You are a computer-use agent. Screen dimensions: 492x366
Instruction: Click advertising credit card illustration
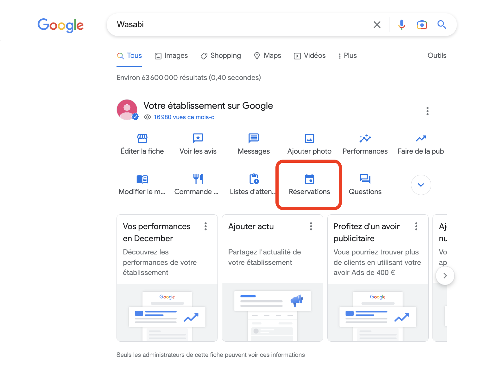[378, 313]
